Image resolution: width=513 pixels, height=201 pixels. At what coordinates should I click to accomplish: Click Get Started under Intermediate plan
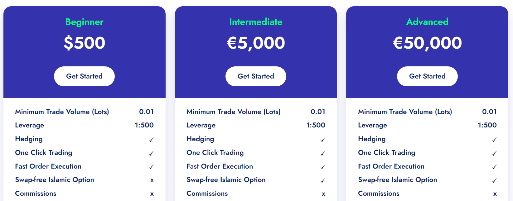tap(256, 76)
